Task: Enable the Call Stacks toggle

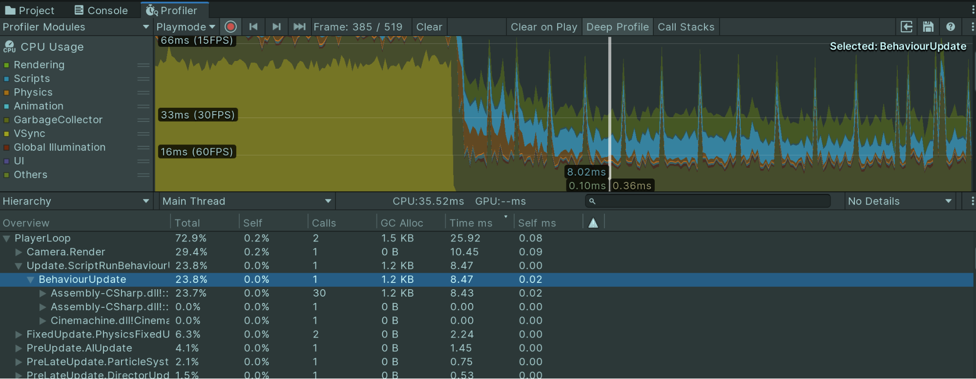Action: (x=685, y=27)
